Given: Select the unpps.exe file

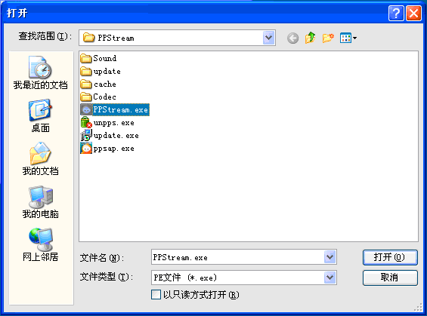Looking at the screenshot, I should tap(107, 122).
